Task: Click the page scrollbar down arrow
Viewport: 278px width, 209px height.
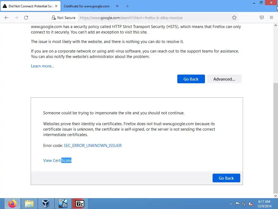Action: pyautogui.click(x=276, y=196)
